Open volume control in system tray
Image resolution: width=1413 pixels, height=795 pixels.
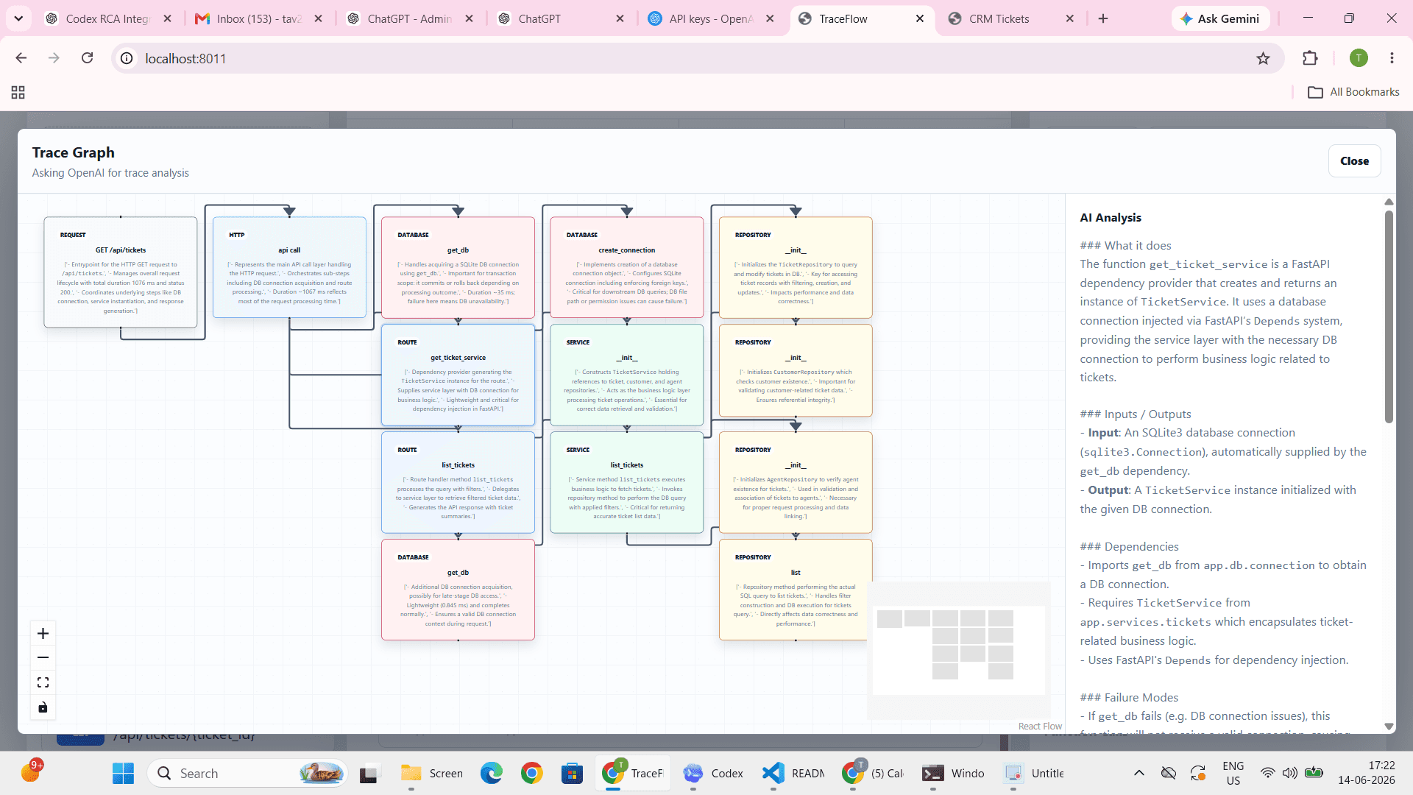[1289, 773]
